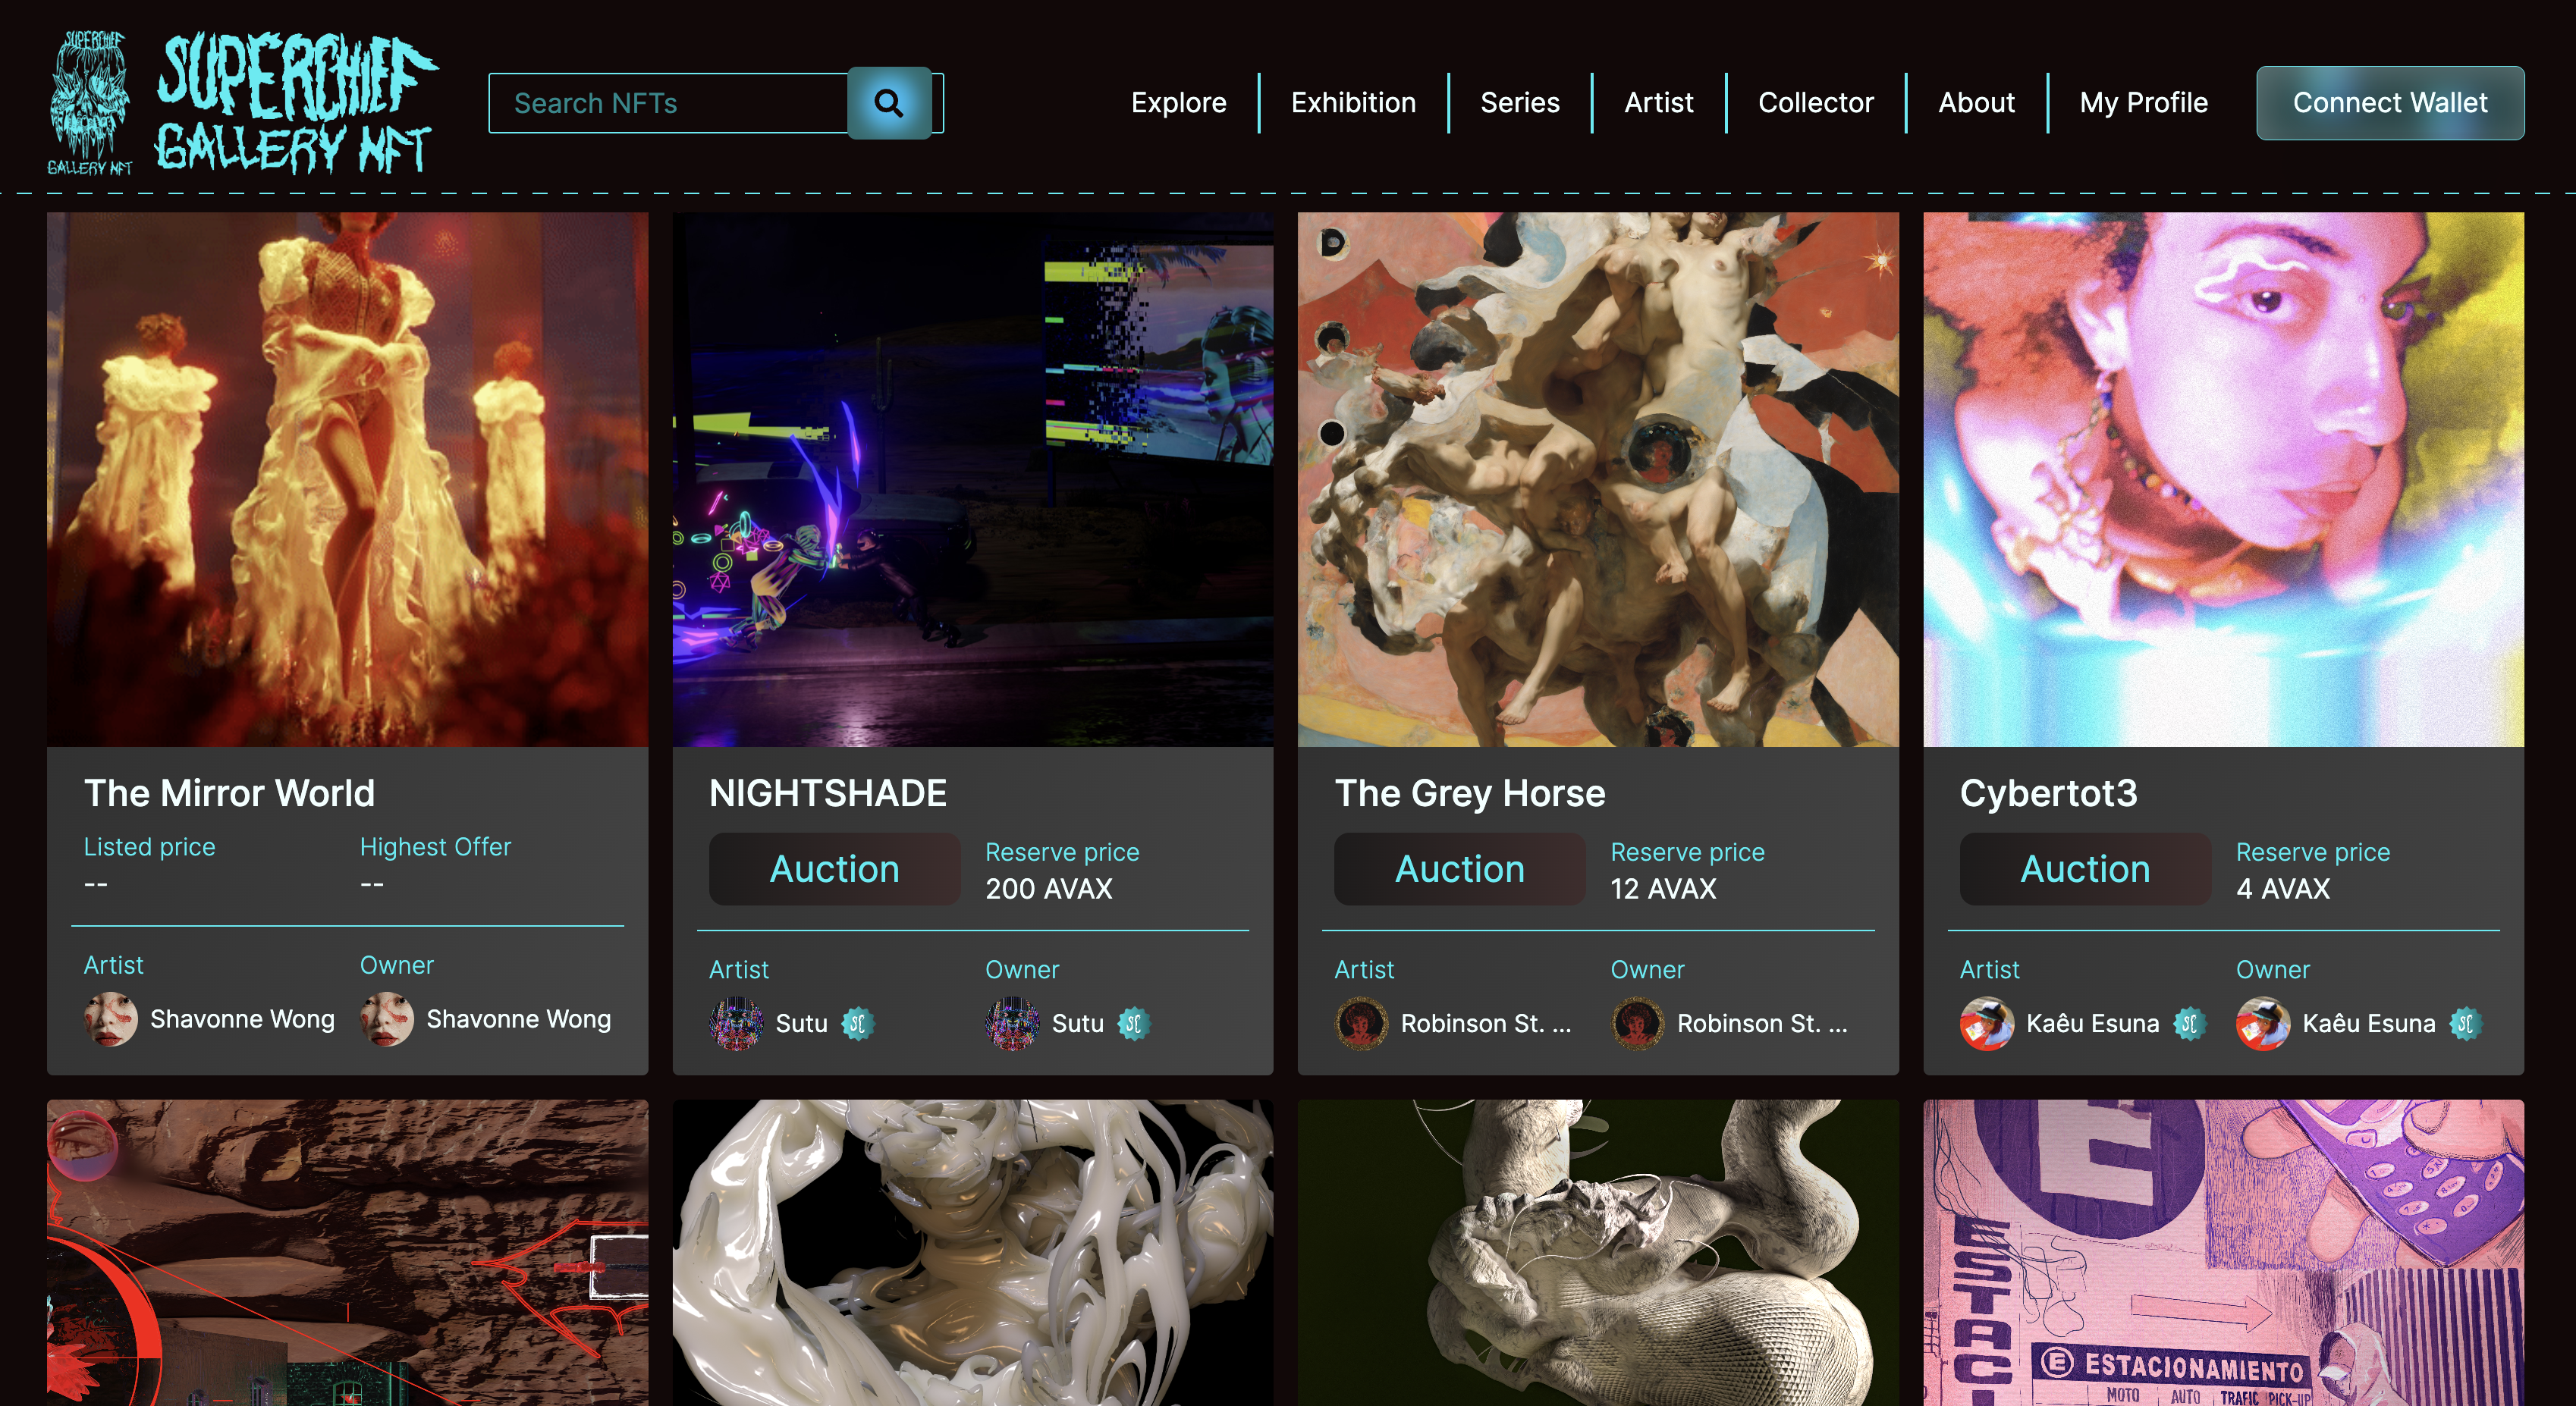2576x1406 pixels.
Task: Click Robinson St. owner avatar
Action: (1637, 1023)
